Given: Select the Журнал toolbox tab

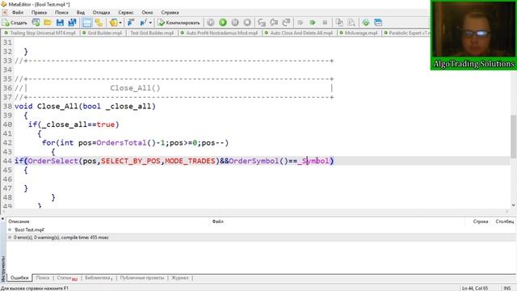Looking at the screenshot, I should tap(179, 278).
